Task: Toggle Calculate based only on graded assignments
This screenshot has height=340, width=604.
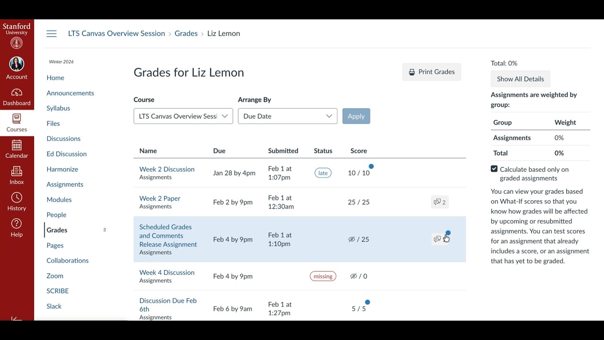Action: coord(494,169)
